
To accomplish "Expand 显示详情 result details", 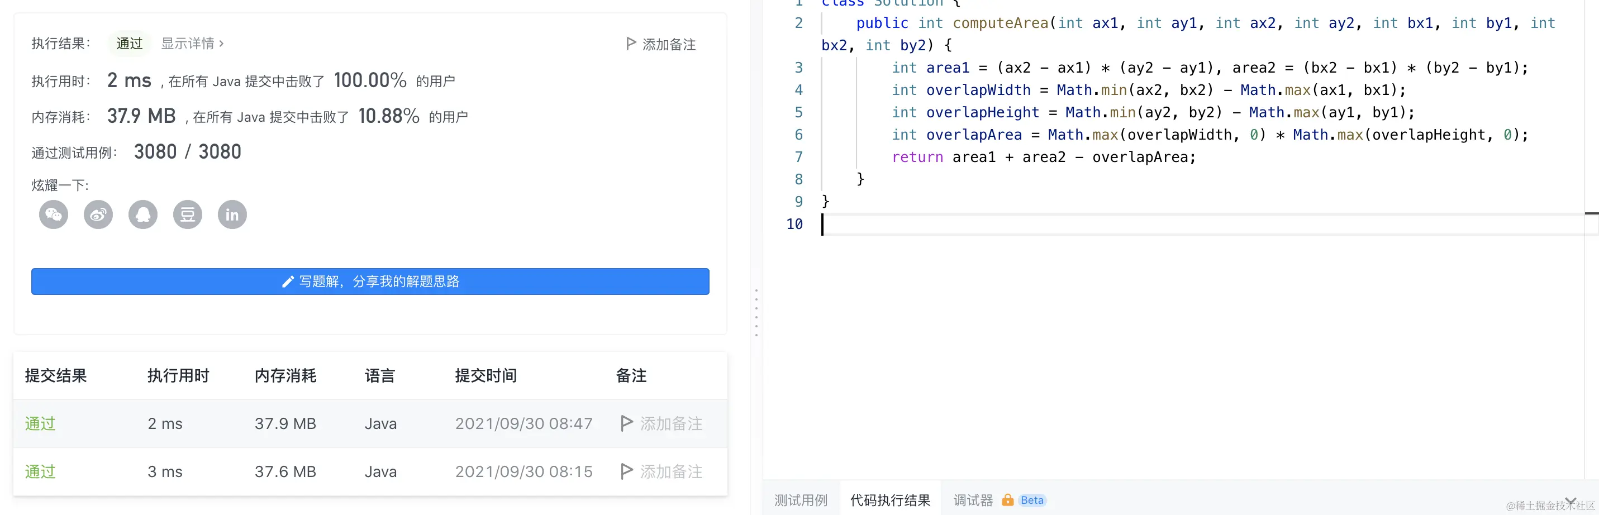I will pos(192,44).
